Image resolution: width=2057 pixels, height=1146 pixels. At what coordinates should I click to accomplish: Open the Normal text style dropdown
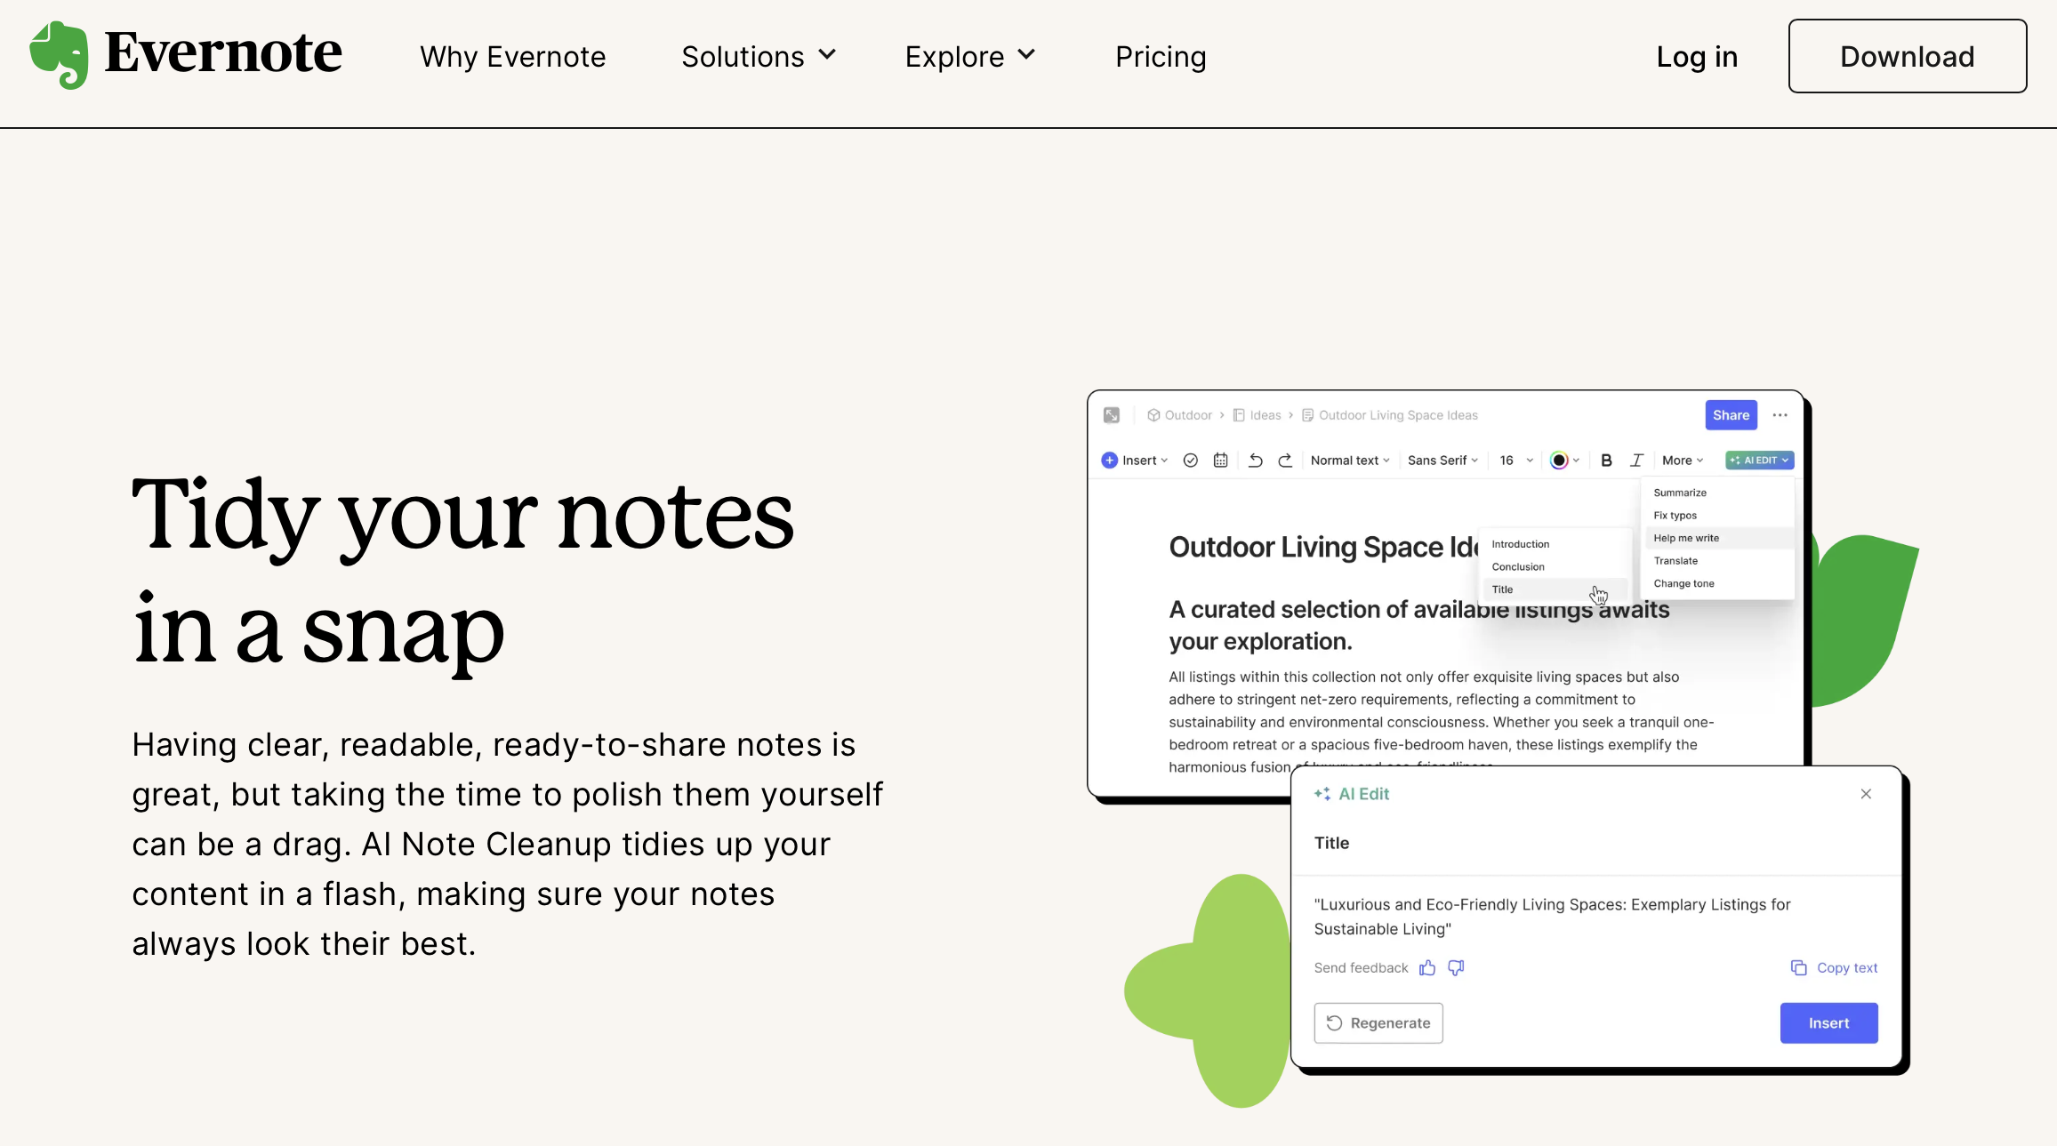tap(1350, 461)
